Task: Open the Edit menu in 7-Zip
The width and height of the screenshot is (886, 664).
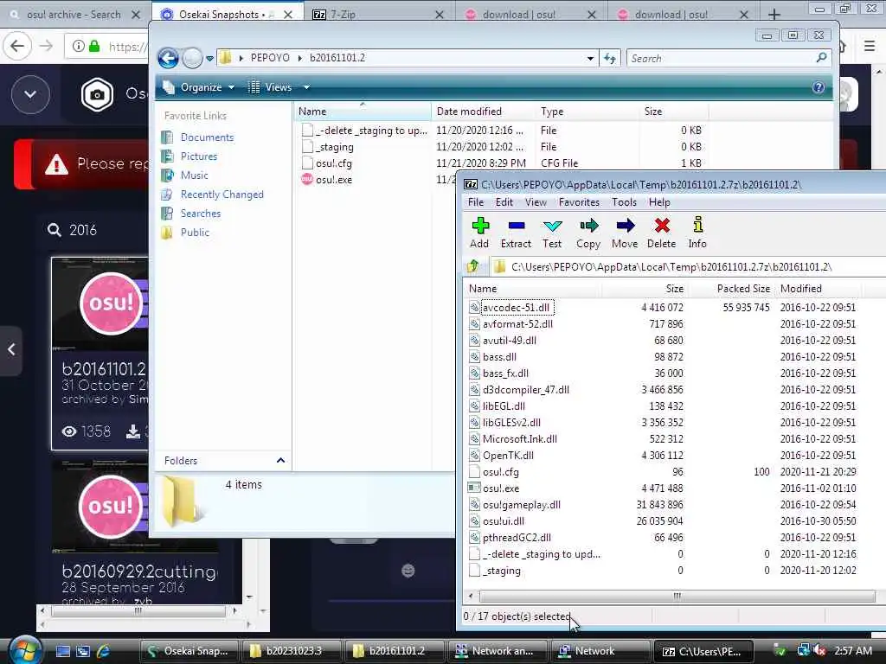Action: [504, 202]
